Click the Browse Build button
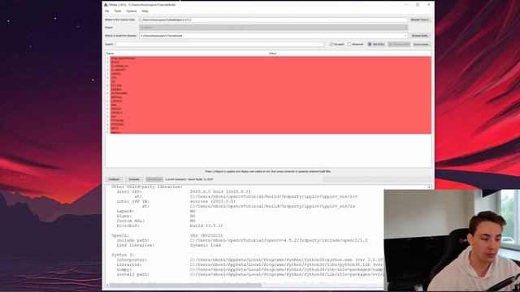This screenshot has height=292, width=520. (420, 36)
